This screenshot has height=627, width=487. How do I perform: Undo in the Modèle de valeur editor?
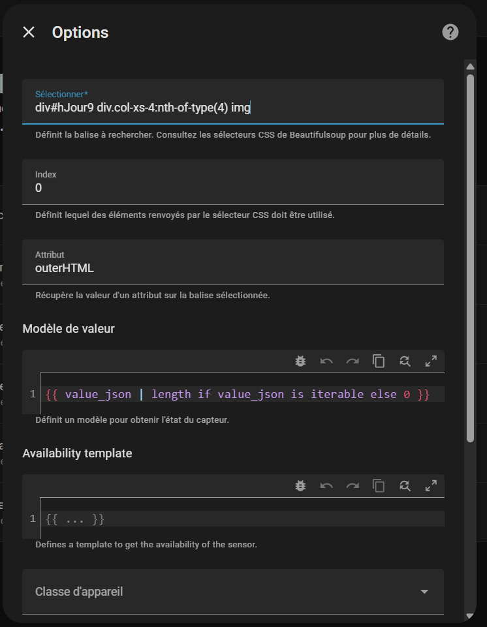(x=326, y=361)
